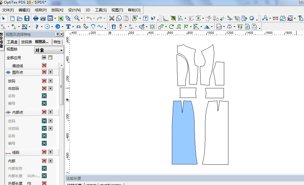The image size is (304, 185).
Task: Click the magnifier zoom tool icon
Action: click(77, 18)
